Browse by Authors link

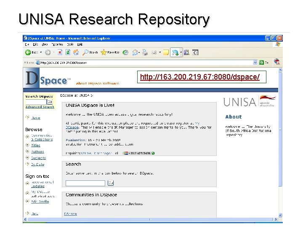tap(38, 151)
